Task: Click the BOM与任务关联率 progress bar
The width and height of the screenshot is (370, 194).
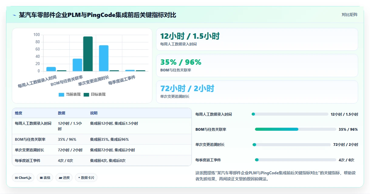Action: 296,129
